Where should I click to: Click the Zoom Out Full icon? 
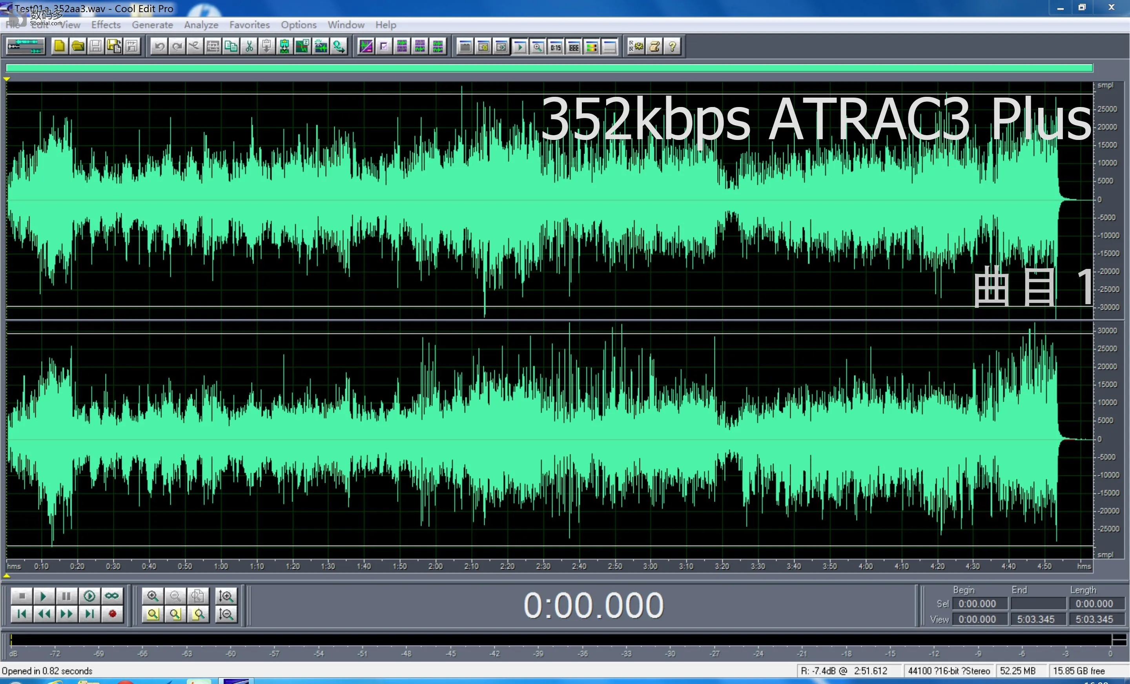tap(198, 596)
